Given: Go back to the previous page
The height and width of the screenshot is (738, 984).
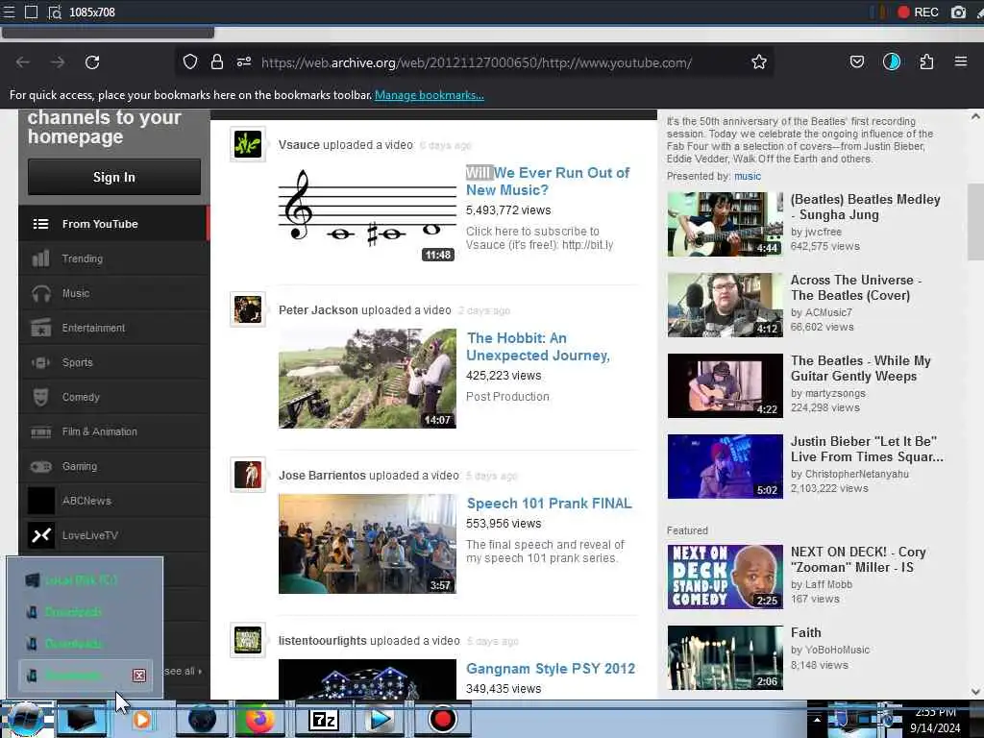Looking at the screenshot, I should coord(23,62).
